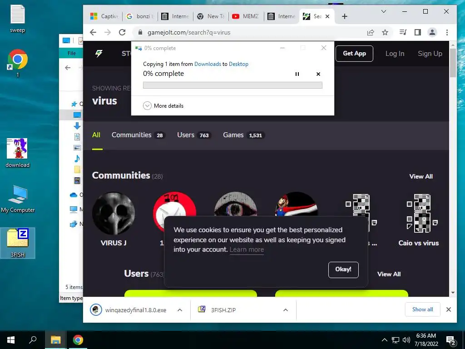
Task: Open tab search chevron in Chrome
Action: coord(383,11)
